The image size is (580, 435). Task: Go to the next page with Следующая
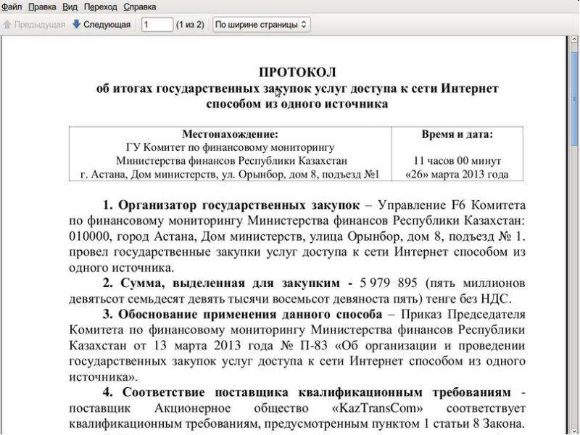[107, 25]
